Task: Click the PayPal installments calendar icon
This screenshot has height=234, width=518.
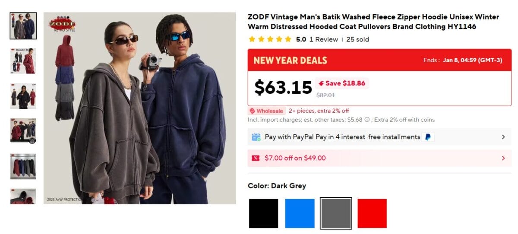Action: click(x=256, y=137)
